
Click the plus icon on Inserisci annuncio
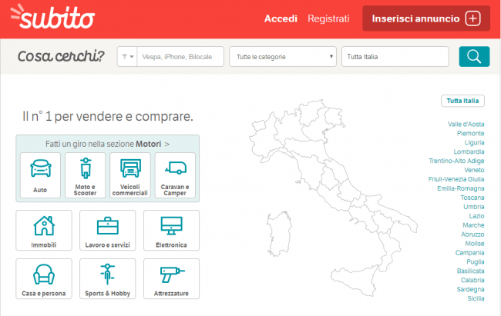point(473,18)
